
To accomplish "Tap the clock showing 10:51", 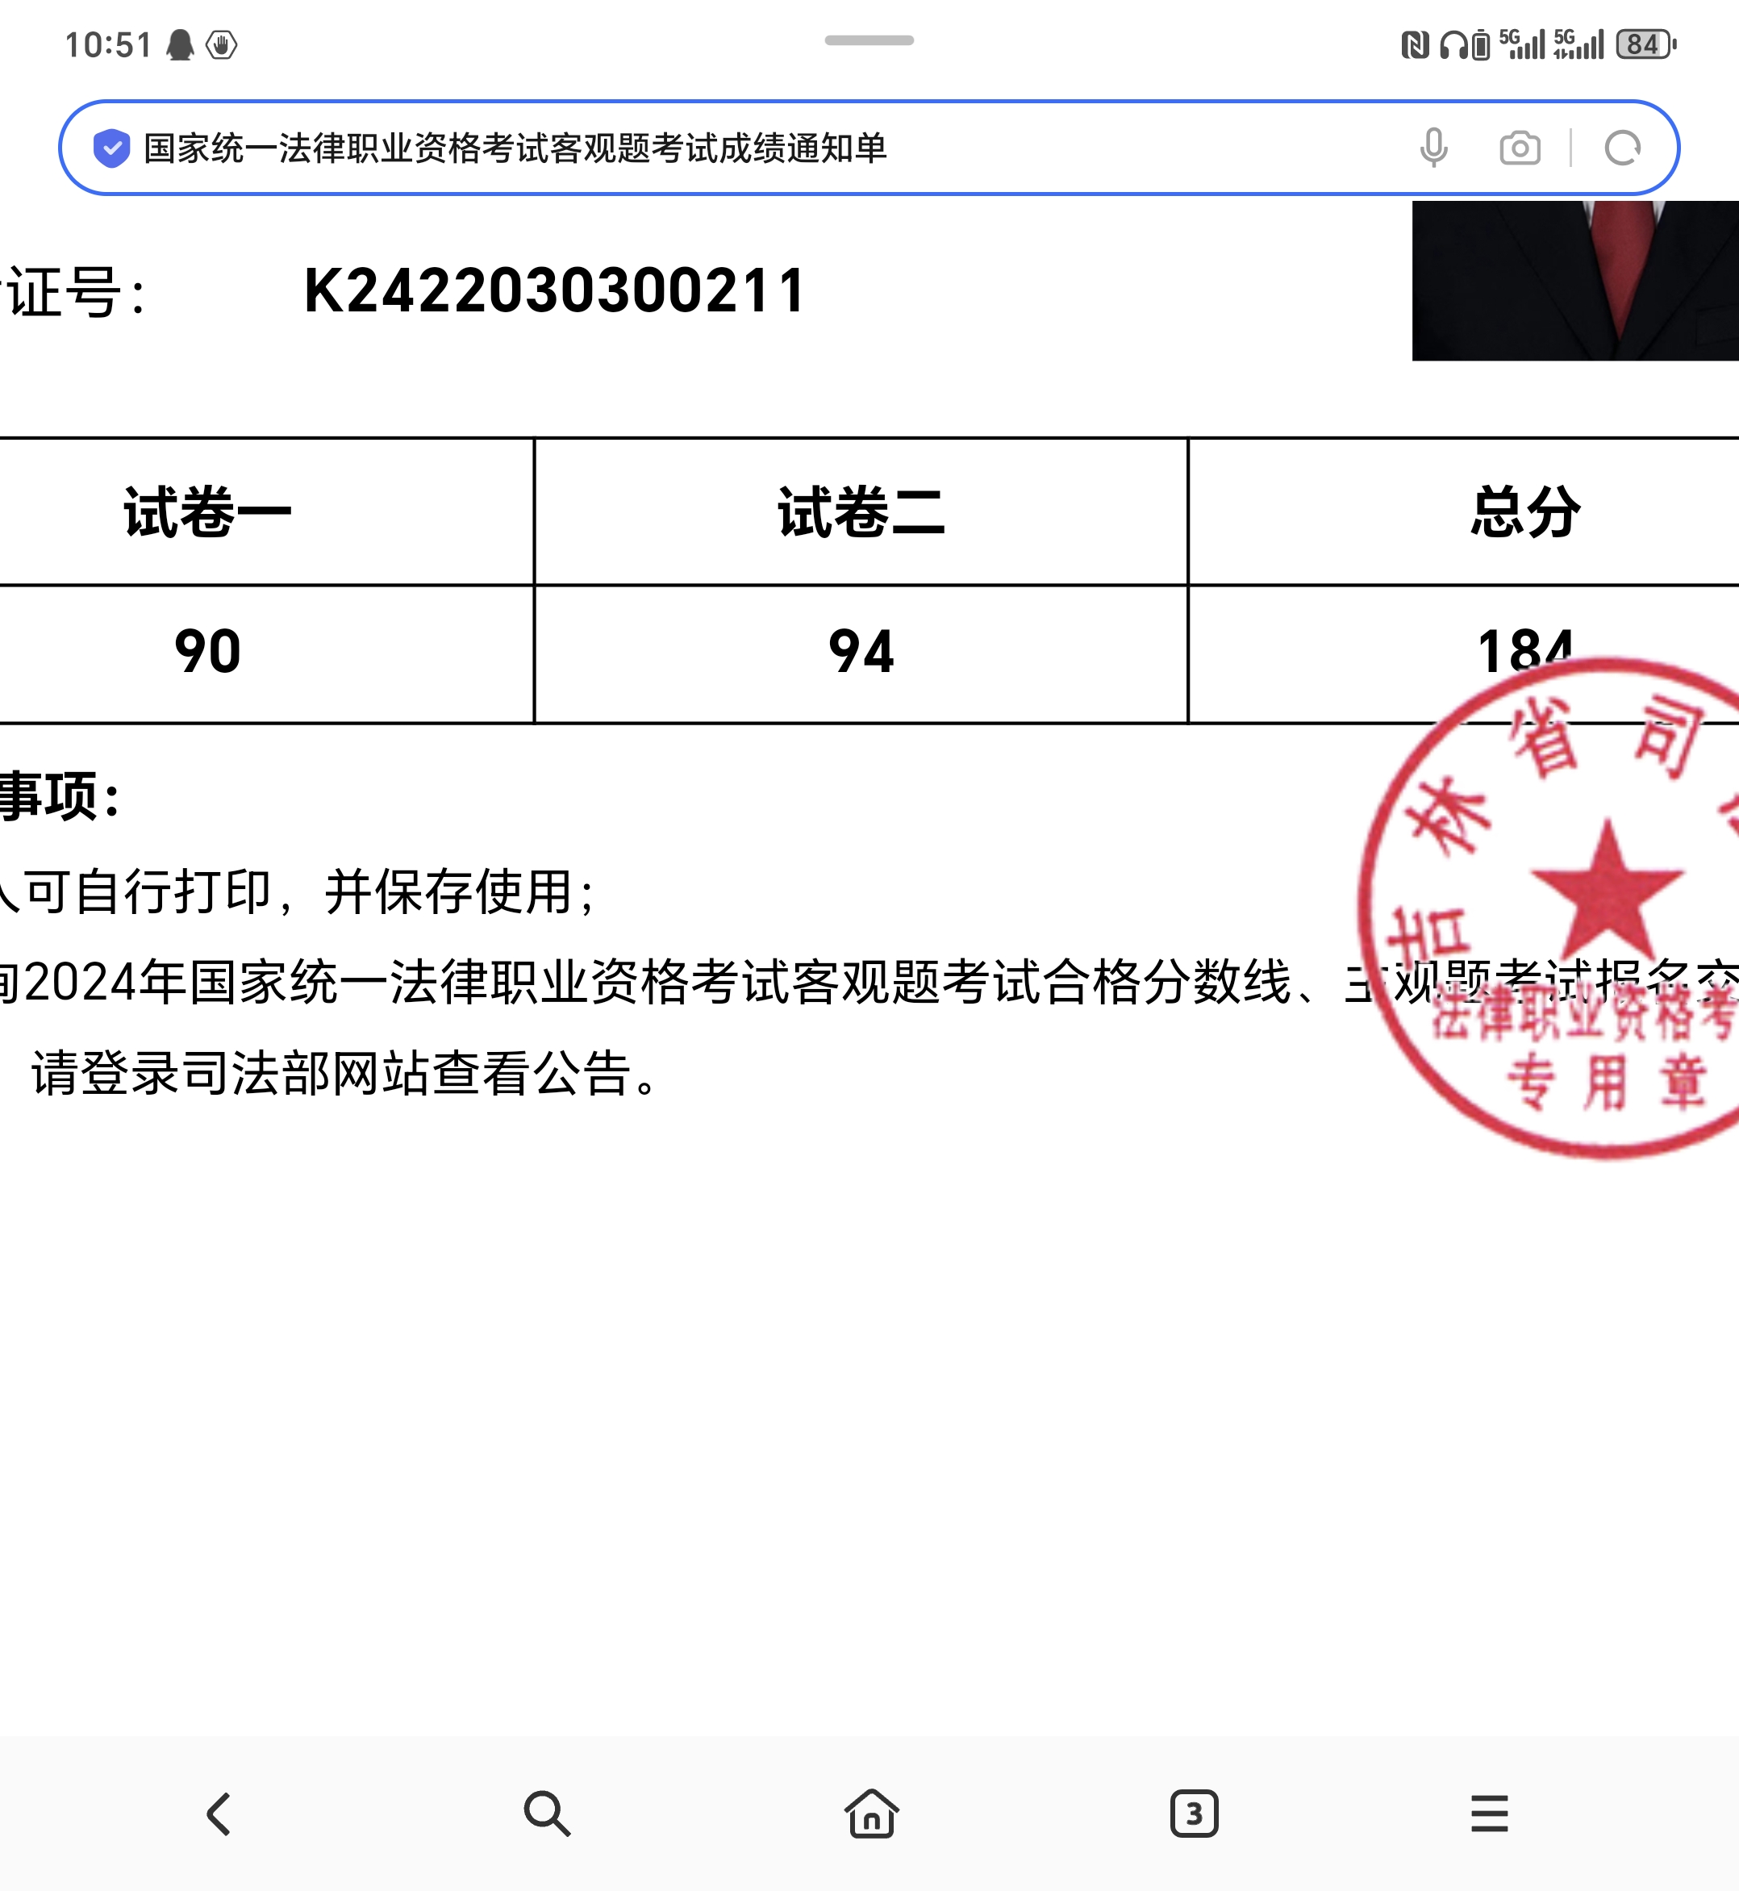I will coord(108,44).
